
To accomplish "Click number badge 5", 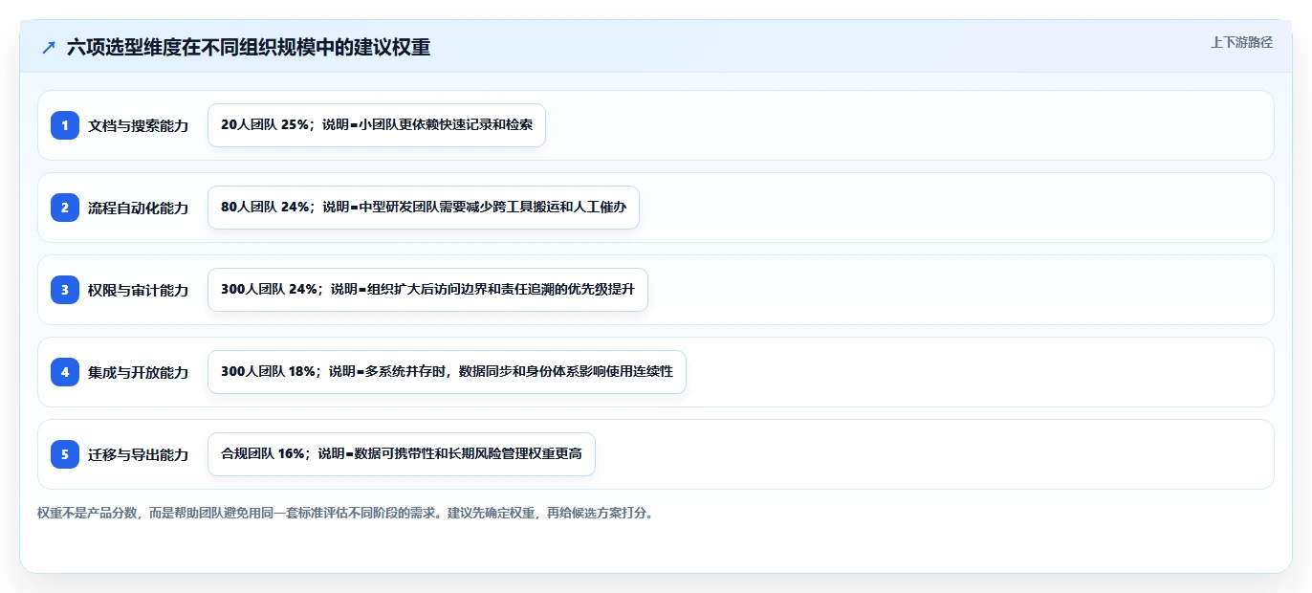I will pos(65,454).
